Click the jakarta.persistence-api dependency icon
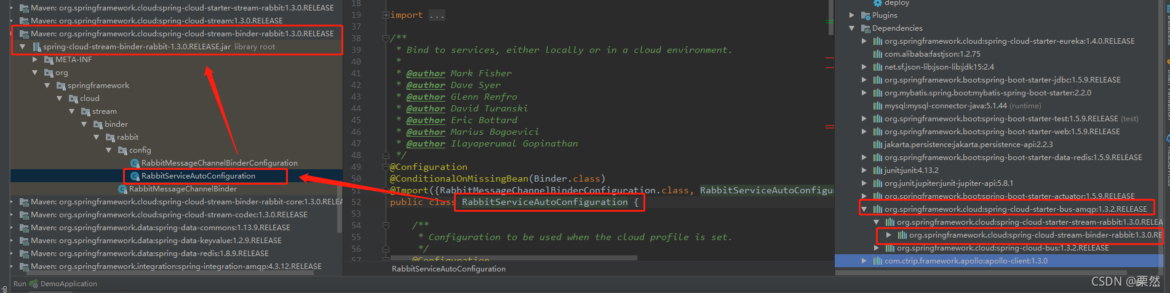1170x293 pixels. [878, 145]
